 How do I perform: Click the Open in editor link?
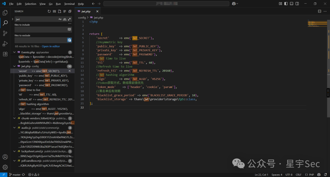51,46
